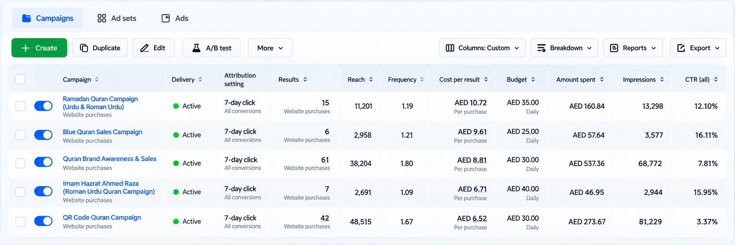Click the flask icon on A/B test
The width and height of the screenshot is (735, 245).
click(196, 48)
